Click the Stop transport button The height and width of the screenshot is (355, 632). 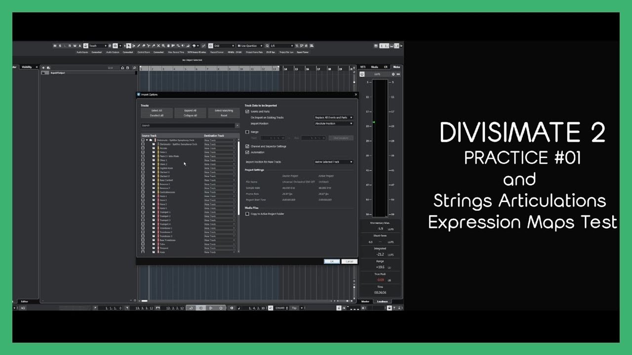click(201, 308)
